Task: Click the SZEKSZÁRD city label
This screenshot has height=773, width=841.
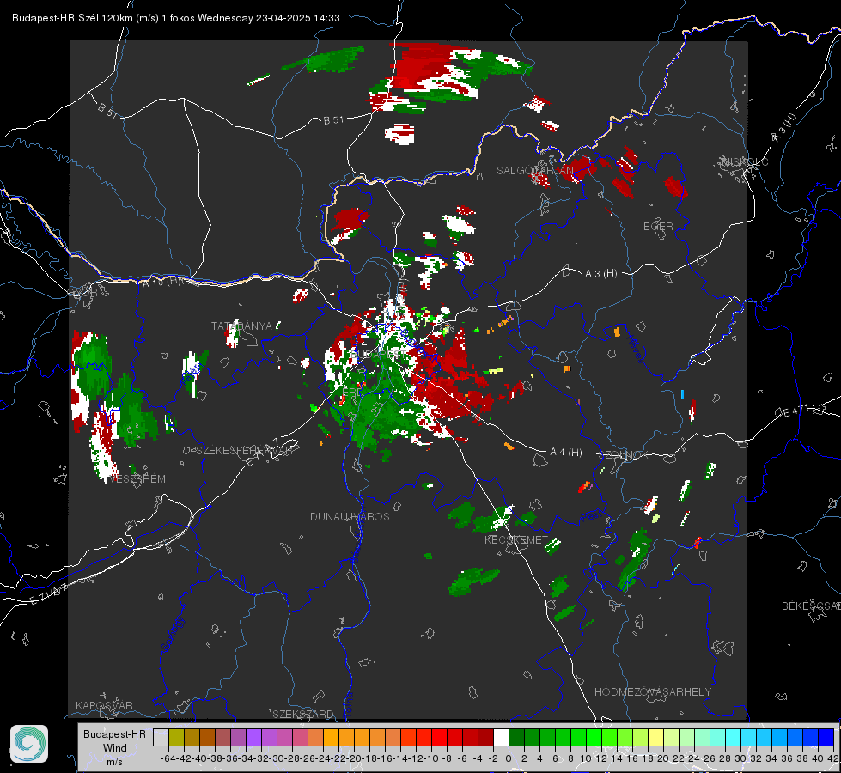Action: [303, 714]
